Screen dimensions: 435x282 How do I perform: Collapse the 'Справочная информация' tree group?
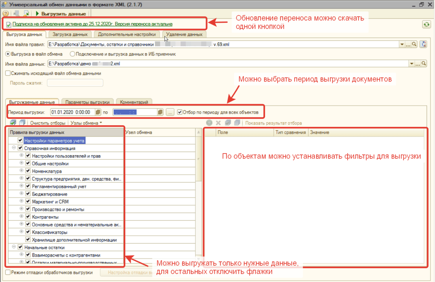tap(14, 148)
